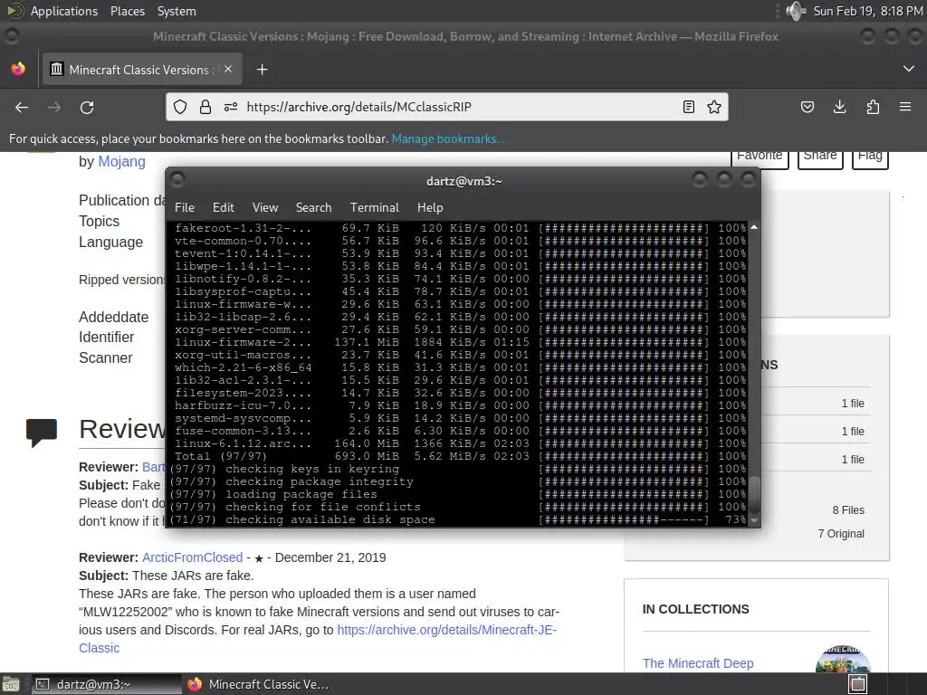Open the Manage bookmarks link
The image size is (927, 695).
[x=449, y=138]
